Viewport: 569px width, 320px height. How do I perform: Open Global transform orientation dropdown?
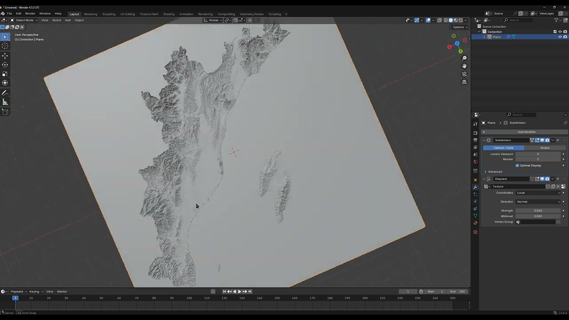212,20
